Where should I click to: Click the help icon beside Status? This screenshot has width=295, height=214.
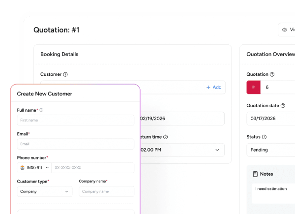click(x=264, y=137)
